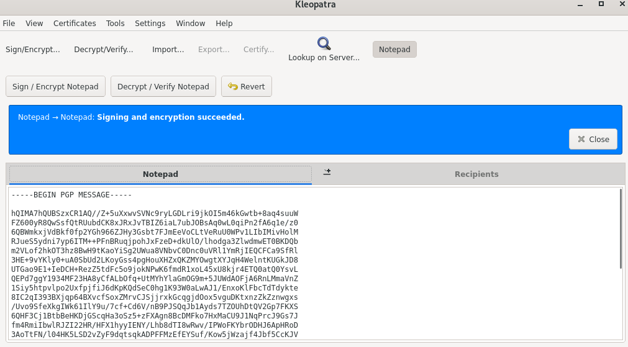Click Decrypt/Verify... in the toolbar
628x347 pixels.
pos(104,49)
